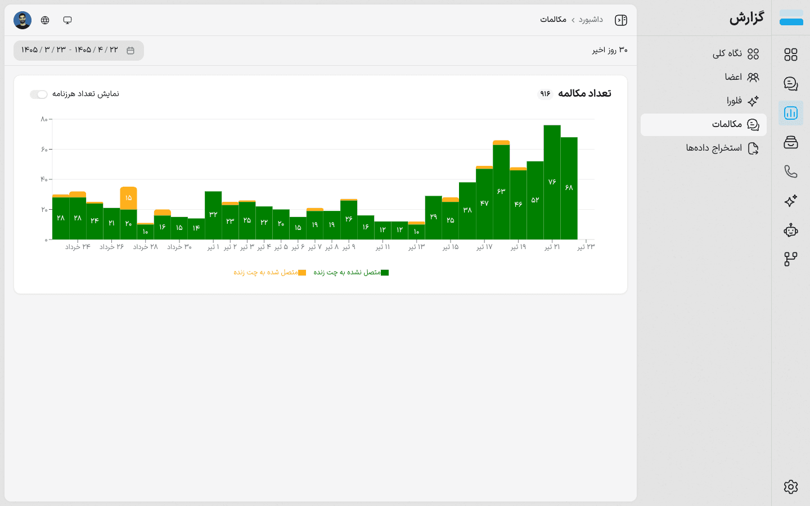Open the language globe menu
Viewport: 810px width, 506px height.
(45, 20)
